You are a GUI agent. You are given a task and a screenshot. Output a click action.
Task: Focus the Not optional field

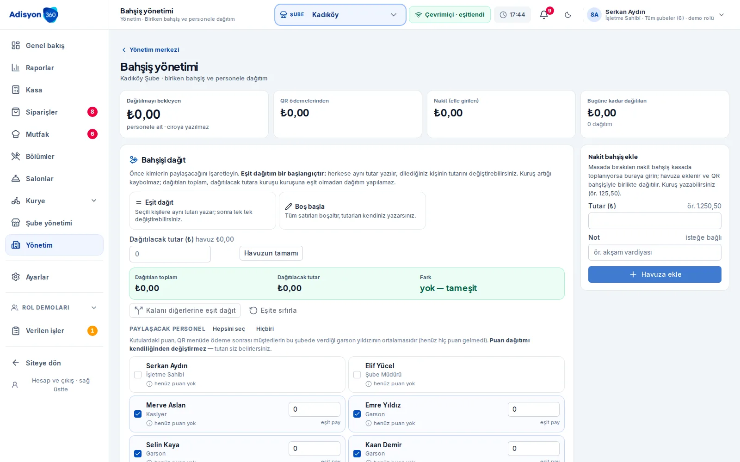pos(655,252)
